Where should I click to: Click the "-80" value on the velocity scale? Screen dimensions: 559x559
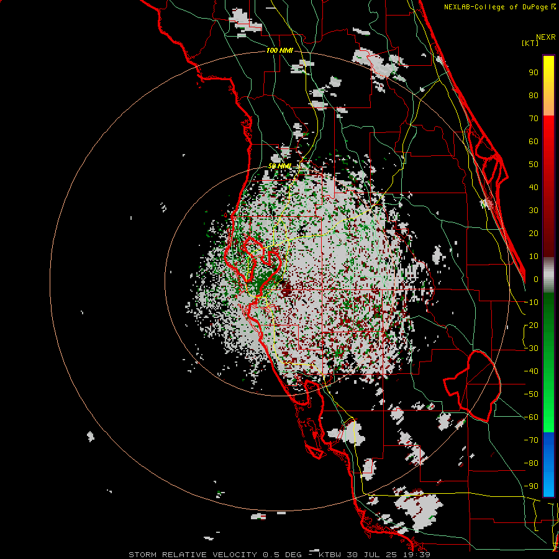pyautogui.click(x=531, y=463)
